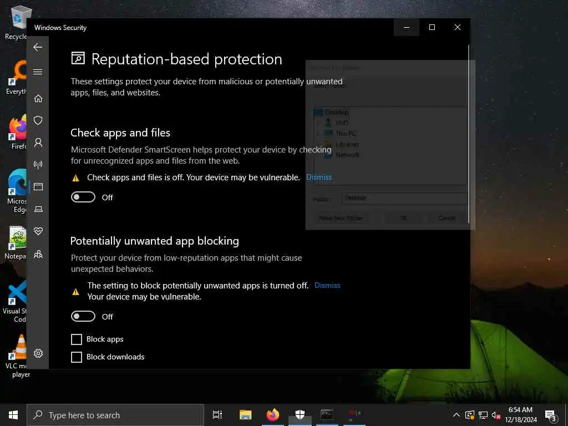
Task: Open Device performance & health heart icon
Action: pyautogui.click(x=38, y=231)
